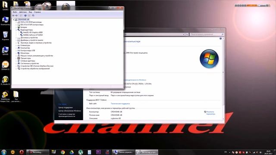Switch to Панель управления taskbar button
This screenshot has width=276, height=155.
(124, 152)
